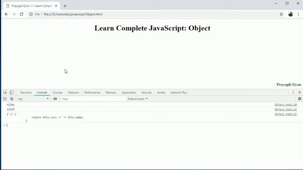Screen dimensions: 303x170
Task: Select the '12345' console output
Action: coord(10,109)
